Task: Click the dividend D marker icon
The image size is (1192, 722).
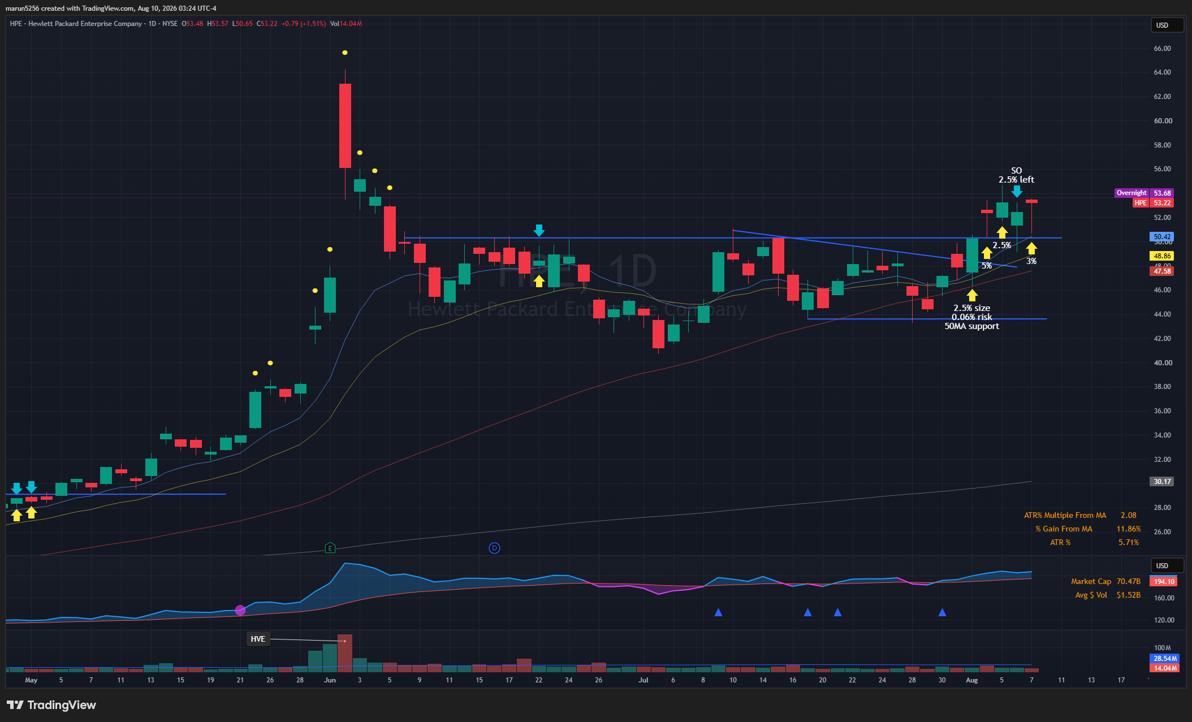Action: [494, 548]
